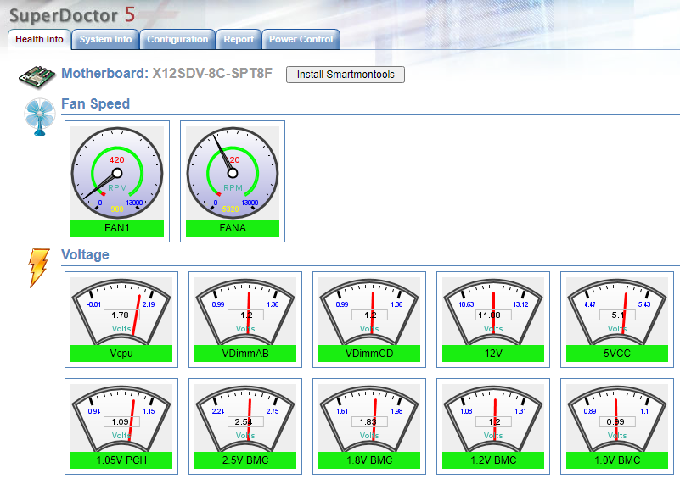Click the 2.5V BMC green label
This screenshot has width=680, height=479.
pyautogui.click(x=245, y=460)
